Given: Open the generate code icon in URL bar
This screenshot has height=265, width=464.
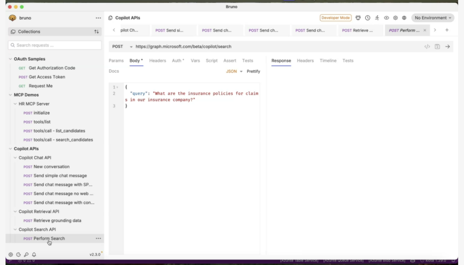Looking at the screenshot, I should 427,47.
